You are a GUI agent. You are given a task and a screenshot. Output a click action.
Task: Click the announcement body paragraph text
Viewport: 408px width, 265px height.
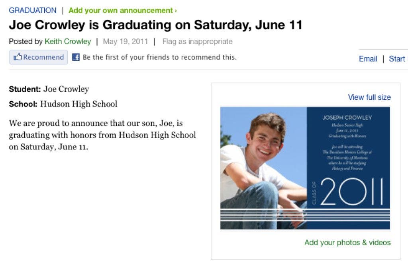click(102, 135)
